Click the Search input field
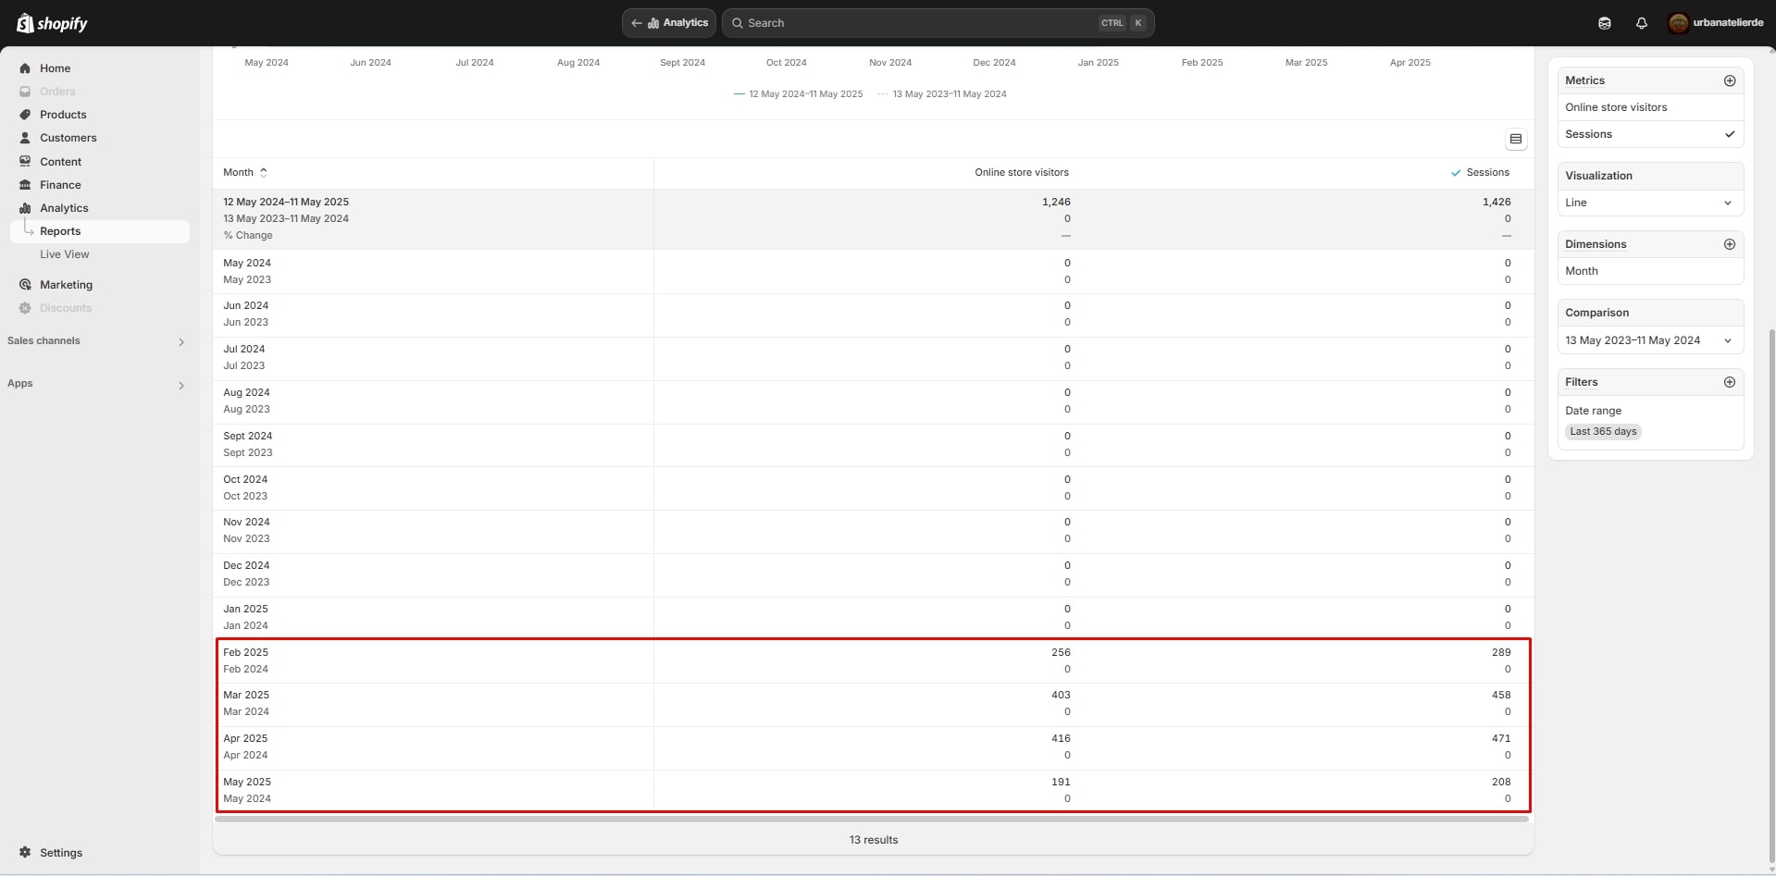 (x=916, y=23)
